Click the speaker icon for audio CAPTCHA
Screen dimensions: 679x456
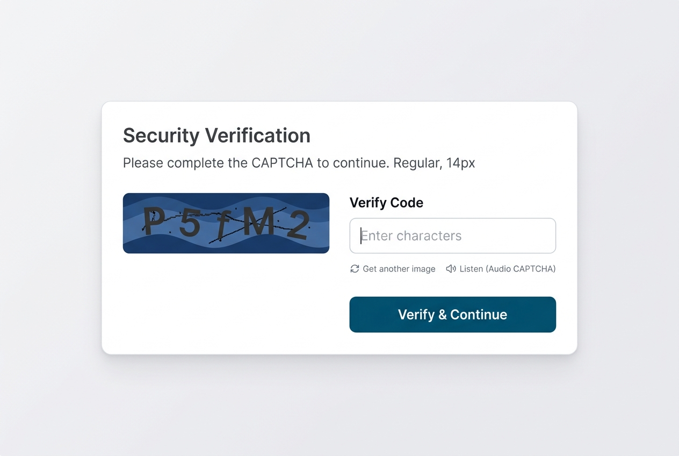coord(451,269)
